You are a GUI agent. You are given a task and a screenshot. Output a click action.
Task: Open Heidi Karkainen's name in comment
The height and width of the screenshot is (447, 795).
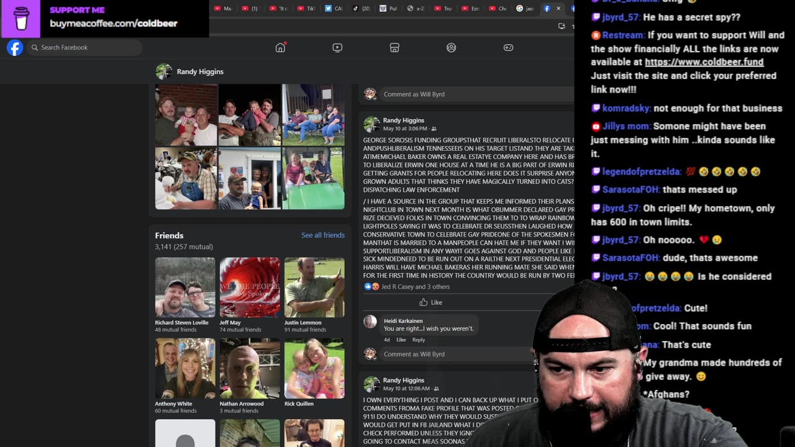(x=403, y=321)
